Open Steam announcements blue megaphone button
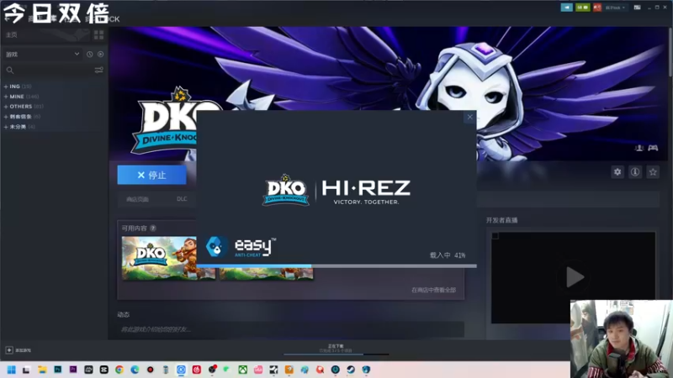The image size is (673, 378). (x=566, y=8)
